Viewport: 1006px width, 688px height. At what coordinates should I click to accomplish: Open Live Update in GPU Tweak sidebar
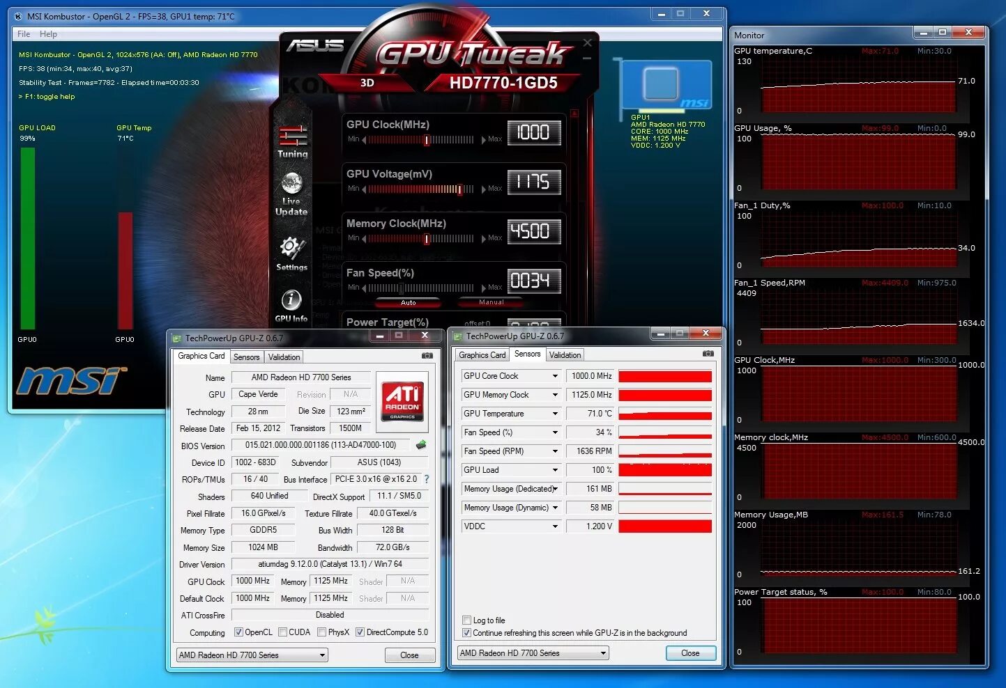[x=291, y=194]
